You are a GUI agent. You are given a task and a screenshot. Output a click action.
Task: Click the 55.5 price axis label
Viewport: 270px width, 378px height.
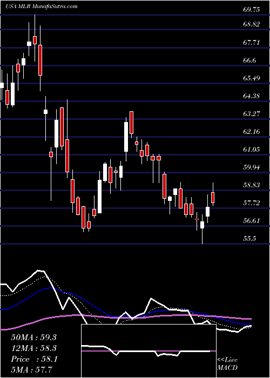click(x=249, y=239)
